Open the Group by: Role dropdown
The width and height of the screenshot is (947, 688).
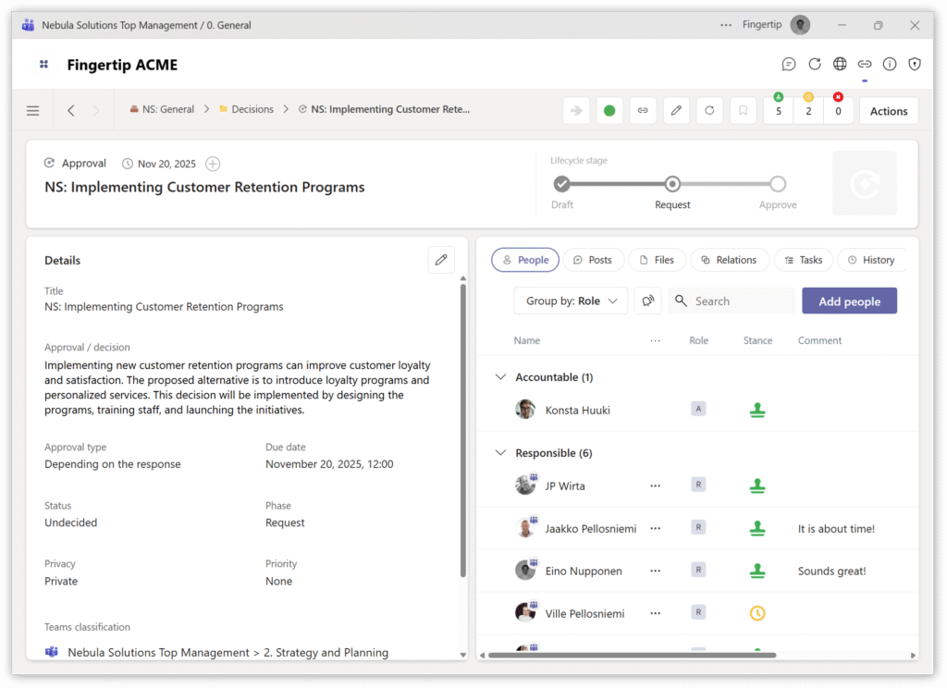click(x=571, y=301)
